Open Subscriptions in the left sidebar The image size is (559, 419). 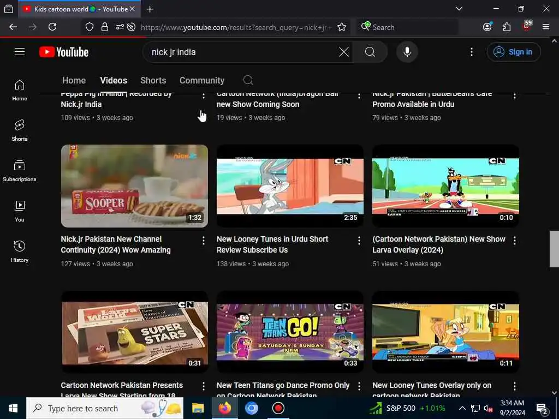point(20,171)
